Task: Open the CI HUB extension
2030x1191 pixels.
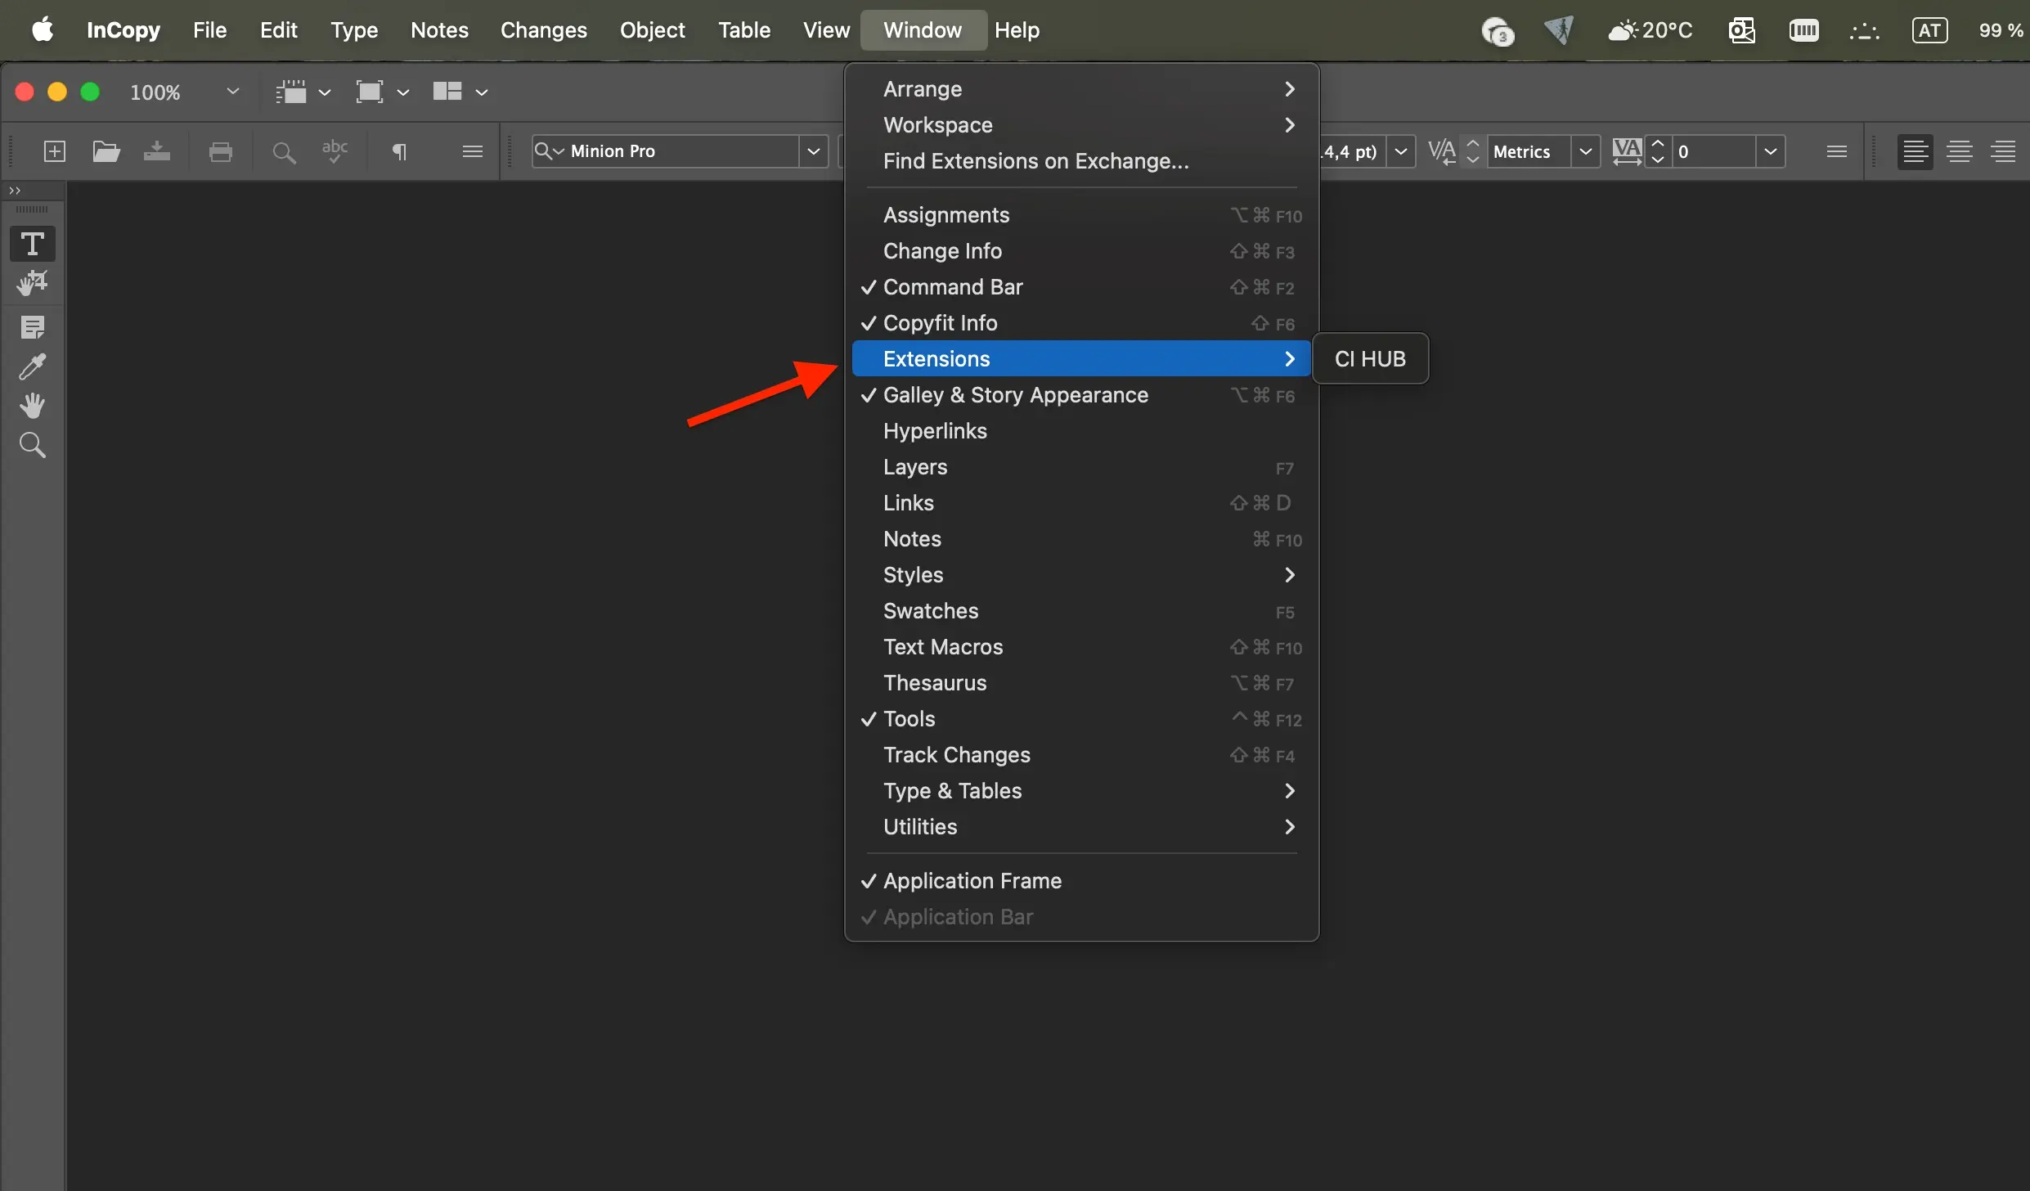Action: pos(1370,359)
